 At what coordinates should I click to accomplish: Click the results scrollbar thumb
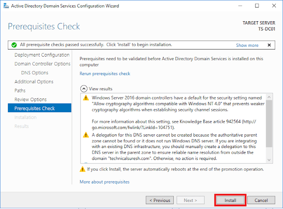[269, 124]
